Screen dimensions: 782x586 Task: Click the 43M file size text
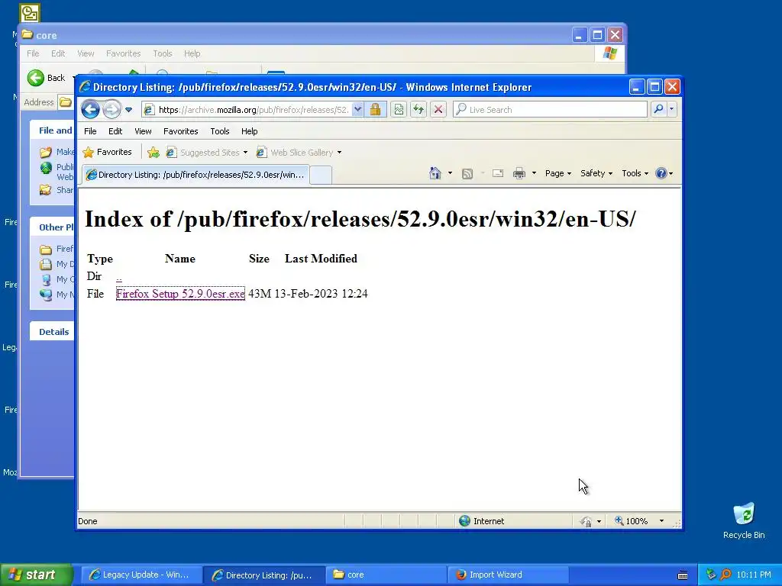(260, 294)
